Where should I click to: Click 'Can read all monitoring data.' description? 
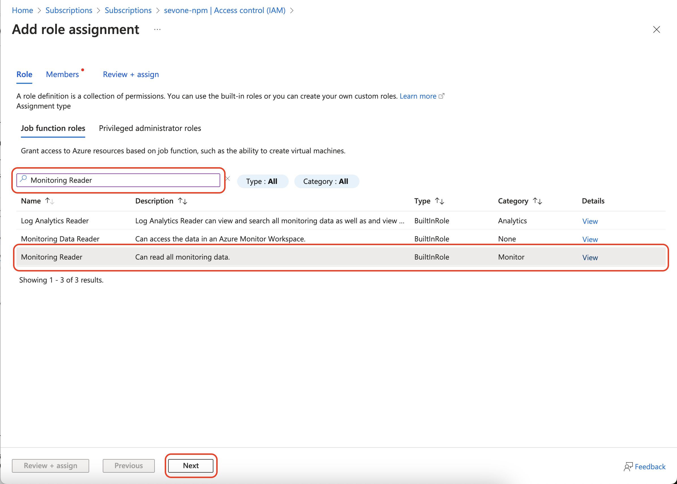(x=183, y=257)
